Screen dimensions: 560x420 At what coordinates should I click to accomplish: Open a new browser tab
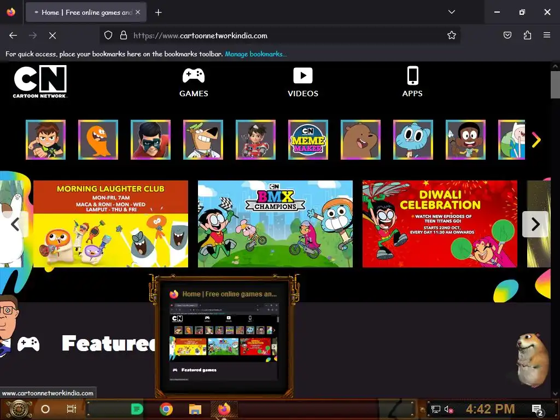click(x=158, y=13)
